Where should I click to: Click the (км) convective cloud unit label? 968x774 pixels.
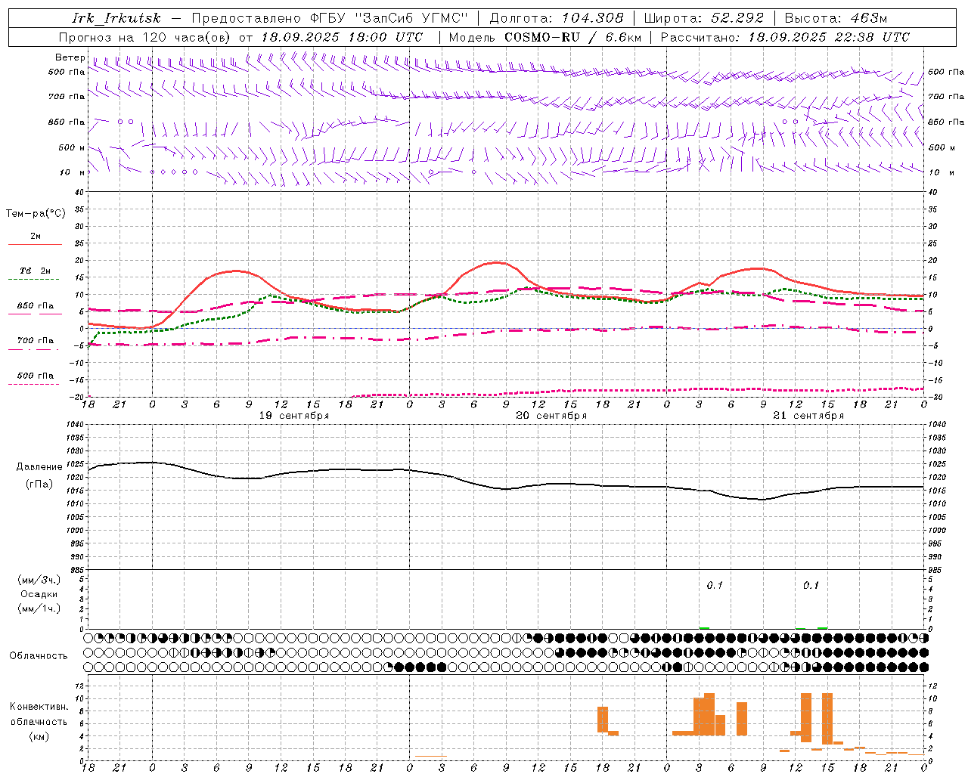point(39,736)
